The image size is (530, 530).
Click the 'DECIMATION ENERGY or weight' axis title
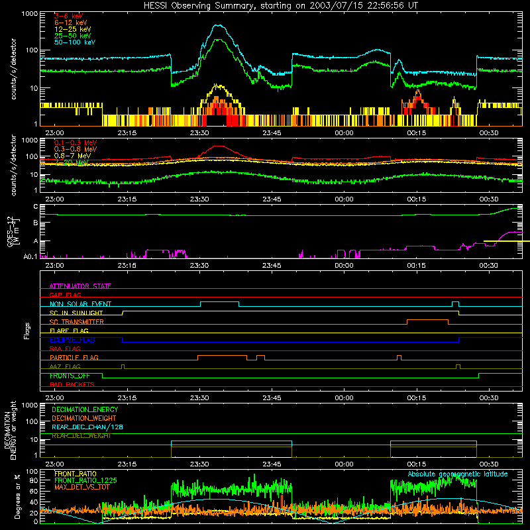[10, 431]
